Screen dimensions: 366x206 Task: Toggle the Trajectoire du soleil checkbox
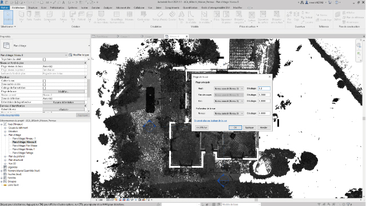45,60
